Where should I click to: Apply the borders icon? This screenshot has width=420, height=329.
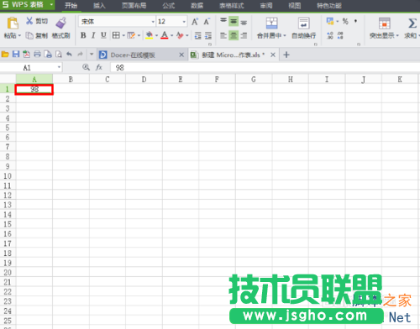pos(116,35)
